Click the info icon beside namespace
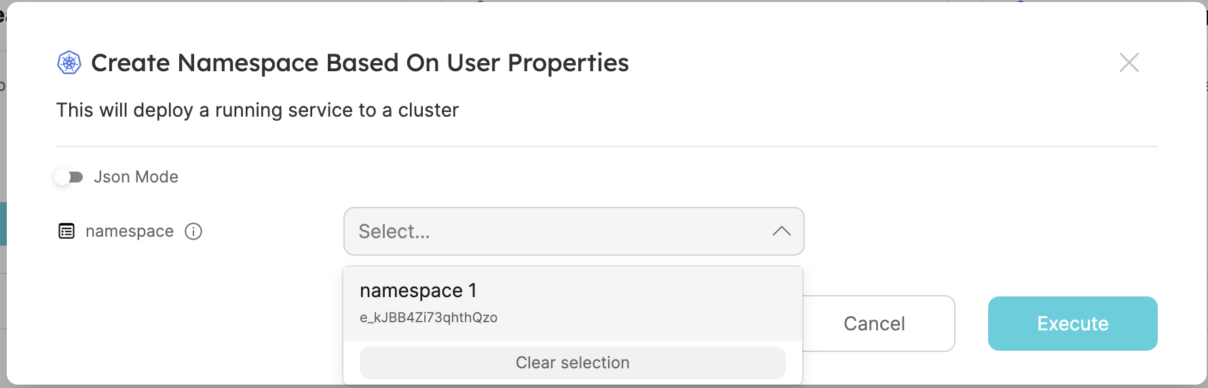This screenshot has width=1208, height=388. pyautogui.click(x=193, y=232)
